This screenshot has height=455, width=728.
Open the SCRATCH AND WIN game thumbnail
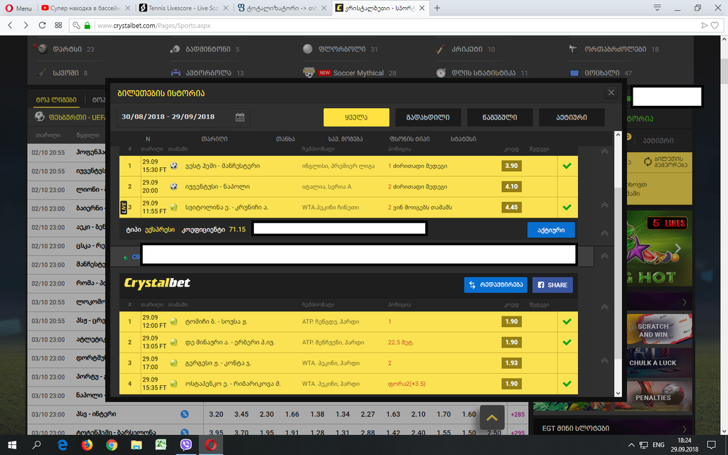point(653,331)
